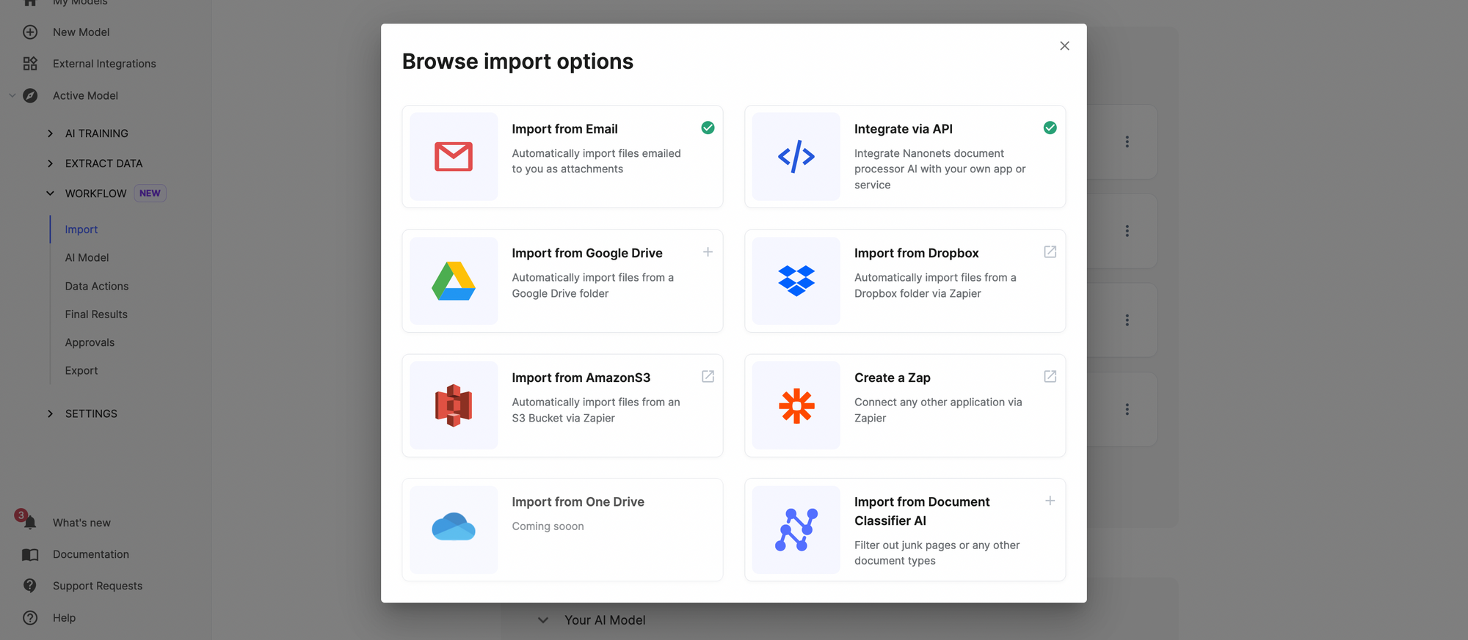Open Data Actions in the sidebar
This screenshot has height=640, width=1468.
click(97, 286)
